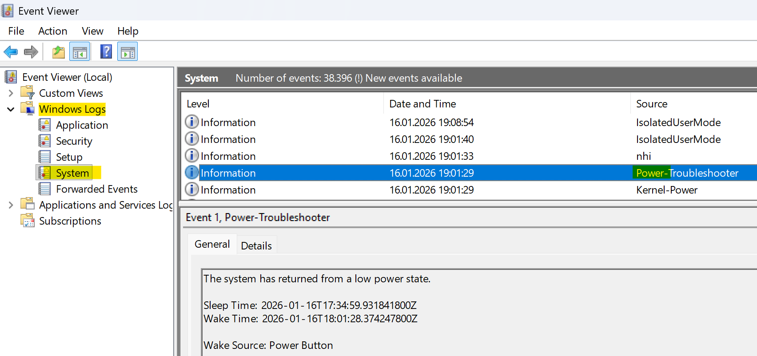757x356 pixels.
Task: Select the Application log in tree
Action: (x=82, y=125)
